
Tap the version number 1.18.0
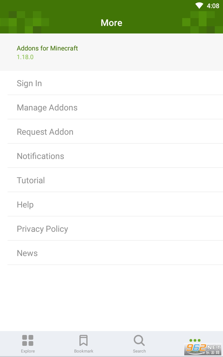[x=25, y=57]
